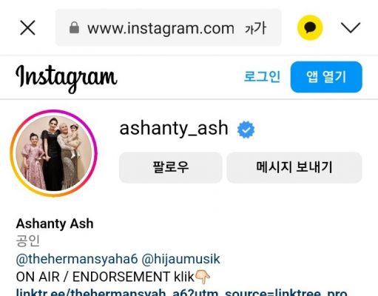
Task: Click the Ashanty Ash display name
Action: coord(55,223)
